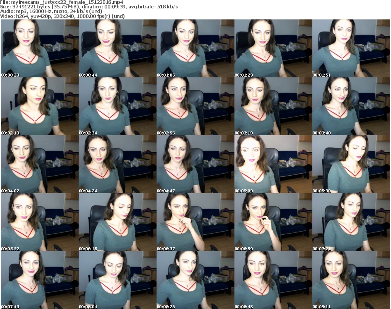This screenshot has height=309, width=391.
Task: Click the thumbnail at 00:04:02
Action: [x=39, y=164]
